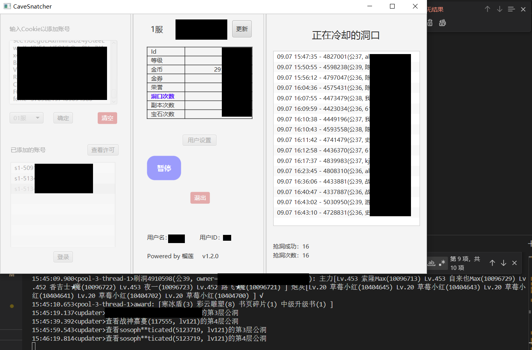
Task: Select cooldown entry 09.07 15:50:55 - 4598238
Action: [x=346, y=67]
